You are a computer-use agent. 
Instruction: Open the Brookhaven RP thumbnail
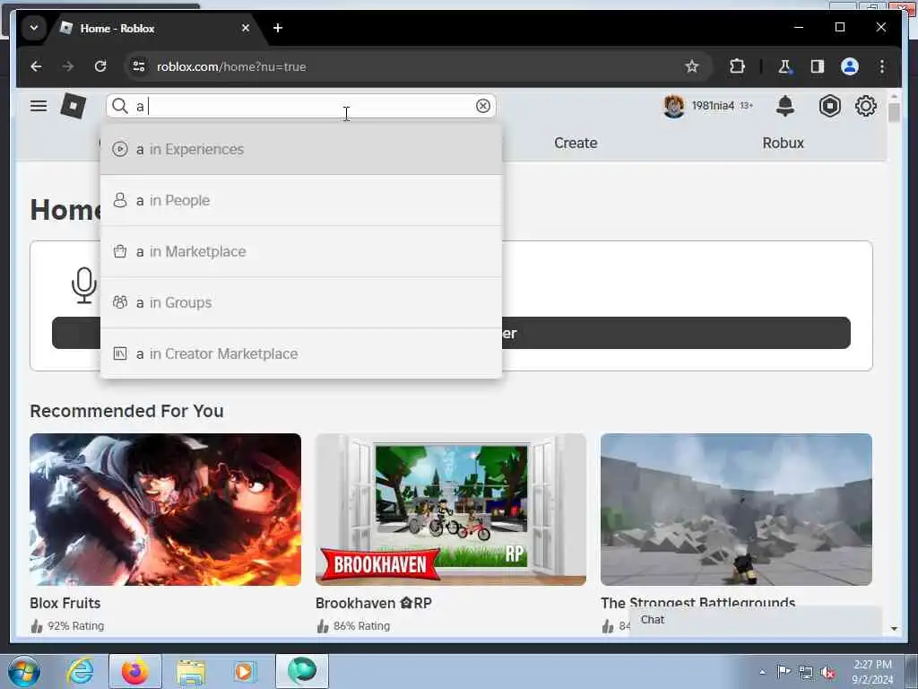(451, 510)
